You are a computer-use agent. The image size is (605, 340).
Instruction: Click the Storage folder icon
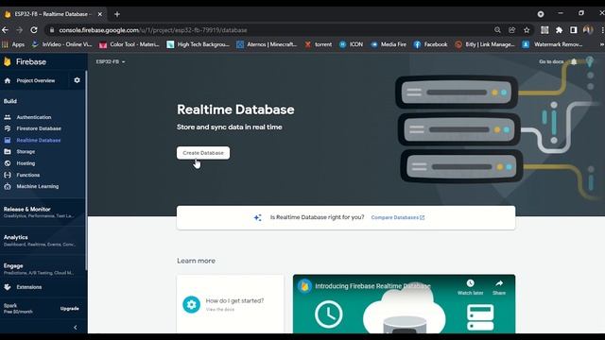(8, 151)
